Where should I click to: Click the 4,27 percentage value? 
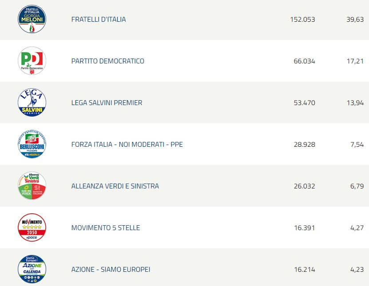(357, 228)
